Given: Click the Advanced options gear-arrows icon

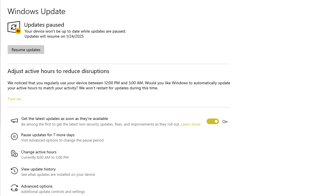Looking at the screenshot, I should (14, 188).
